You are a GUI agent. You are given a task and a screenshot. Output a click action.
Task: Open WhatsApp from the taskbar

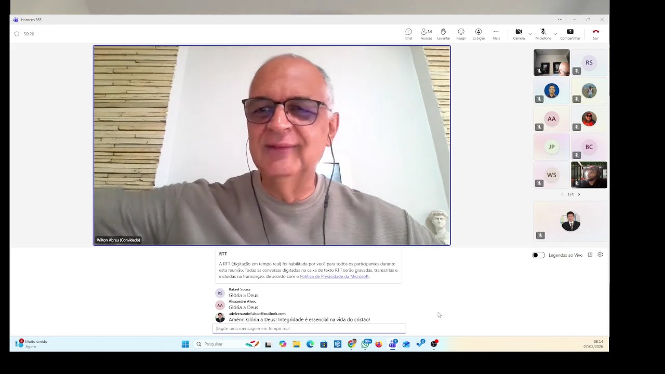click(365, 344)
